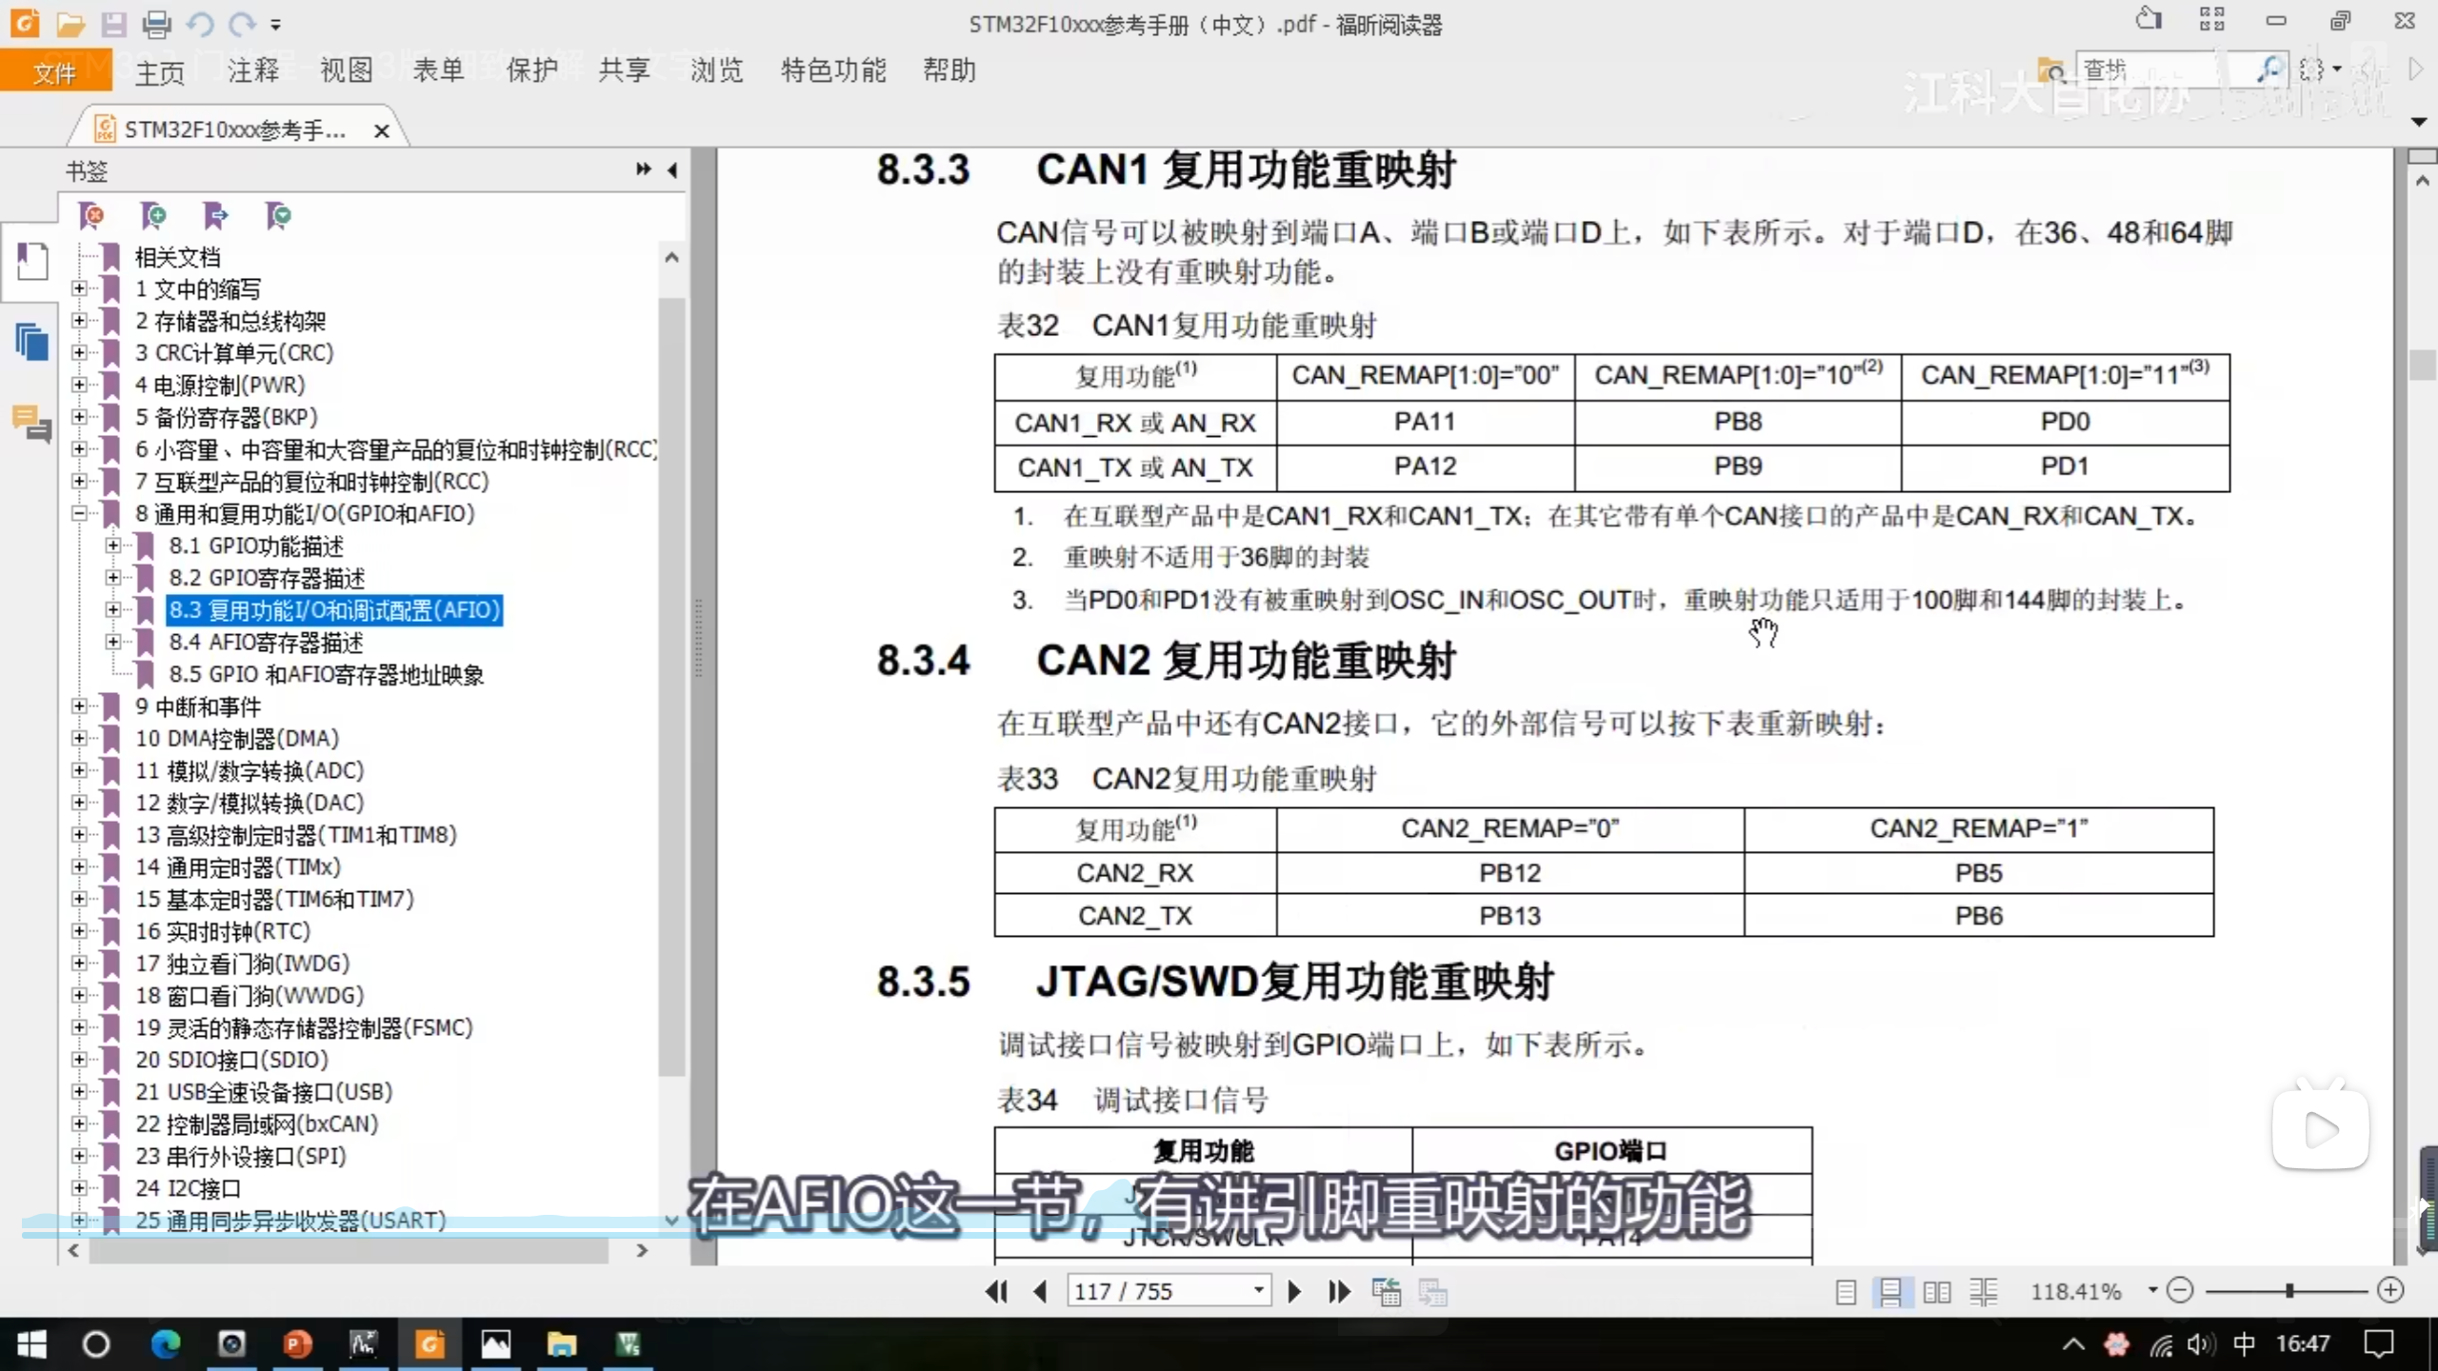Open the page number dropdown

coord(1258,1291)
